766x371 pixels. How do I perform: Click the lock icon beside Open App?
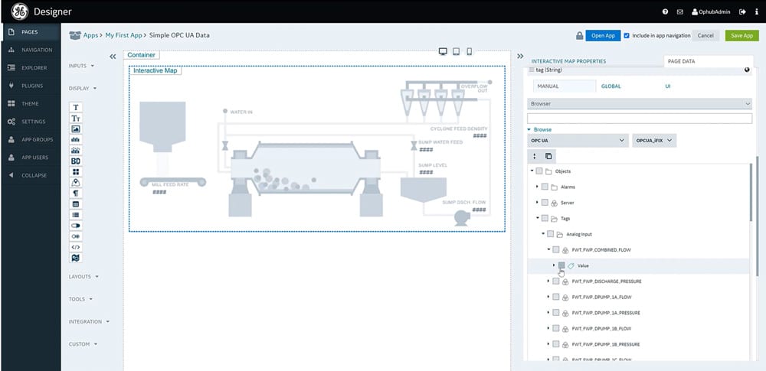pos(579,35)
